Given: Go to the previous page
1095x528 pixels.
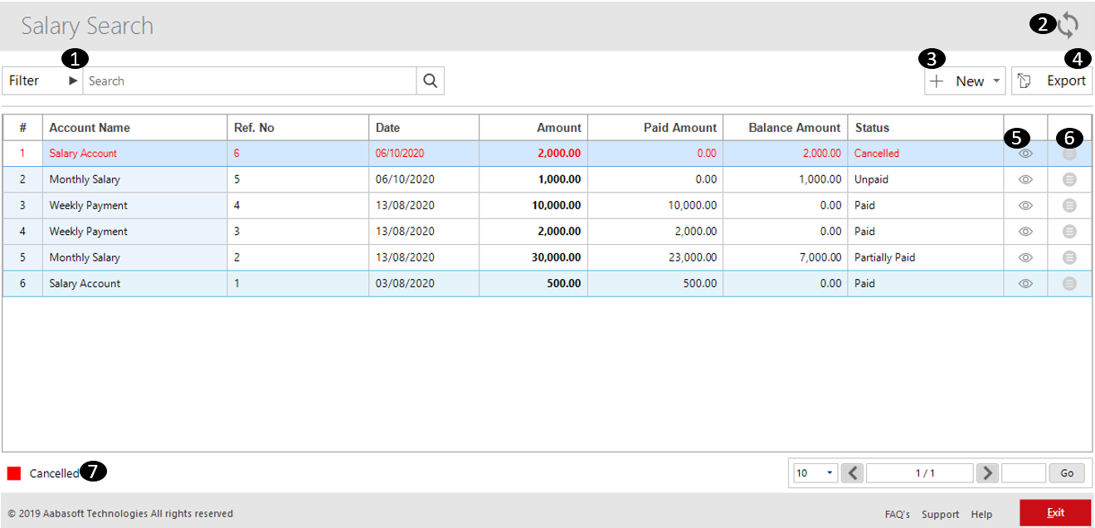Looking at the screenshot, I should 853,473.
